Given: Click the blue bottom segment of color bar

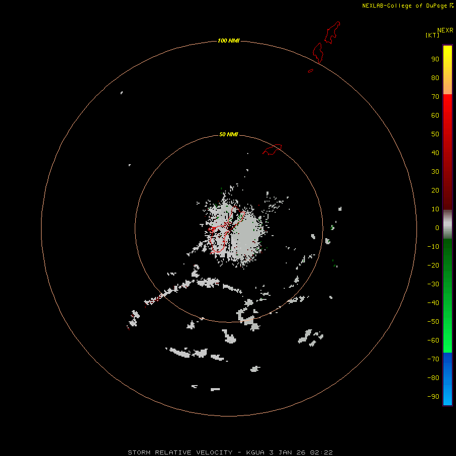Looking at the screenshot, I should point(447,379).
